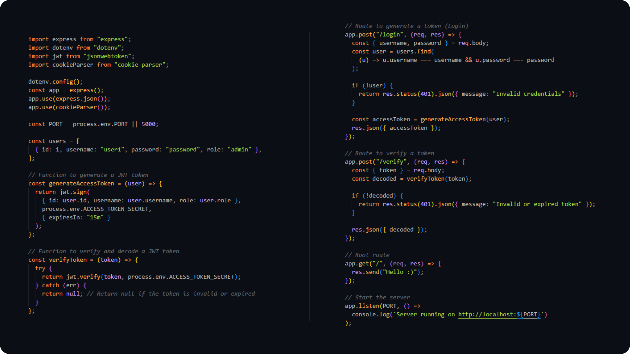This screenshot has width=630, height=354.
Task: Click the 'const PORT = process.env.PORT || 5000;' line
Action: (x=93, y=124)
